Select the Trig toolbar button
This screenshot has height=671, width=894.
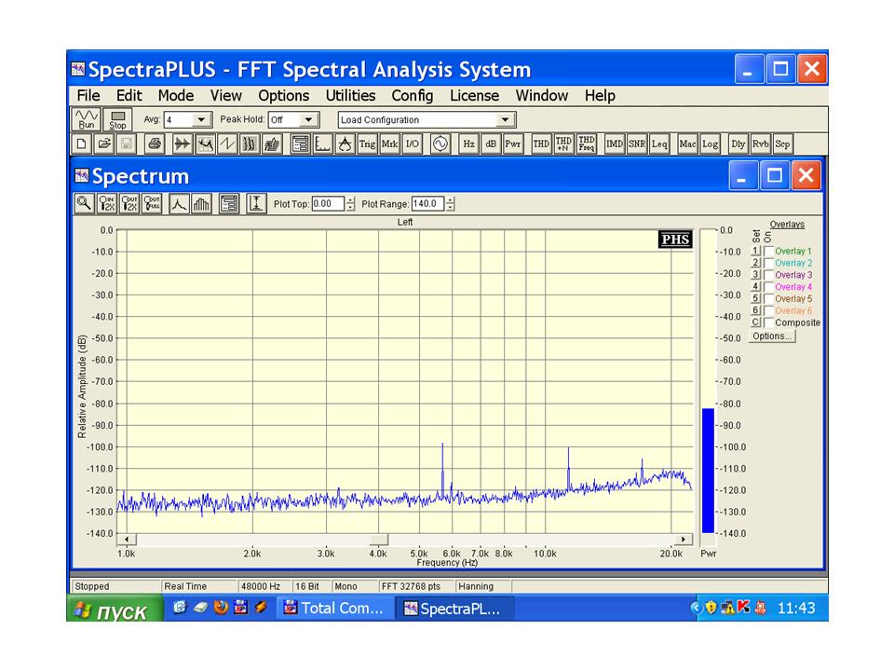(x=367, y=144)
